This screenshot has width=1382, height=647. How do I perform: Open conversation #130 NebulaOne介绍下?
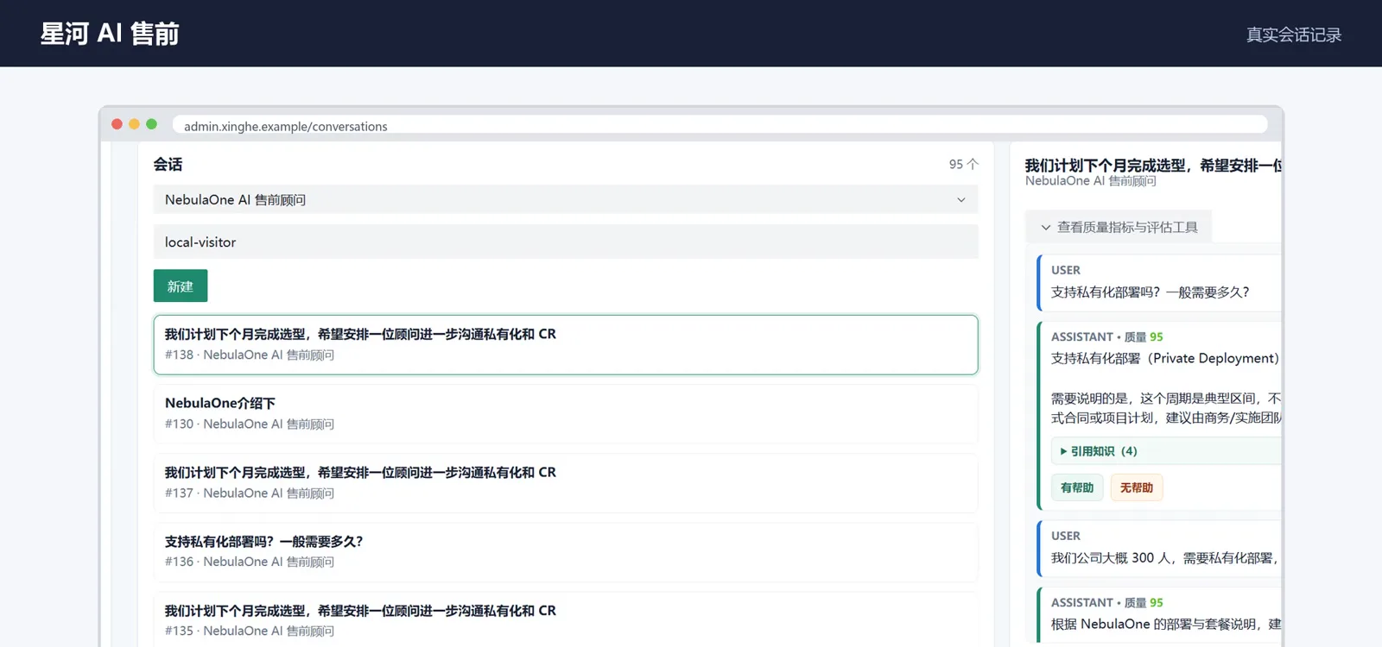[566, 414]
